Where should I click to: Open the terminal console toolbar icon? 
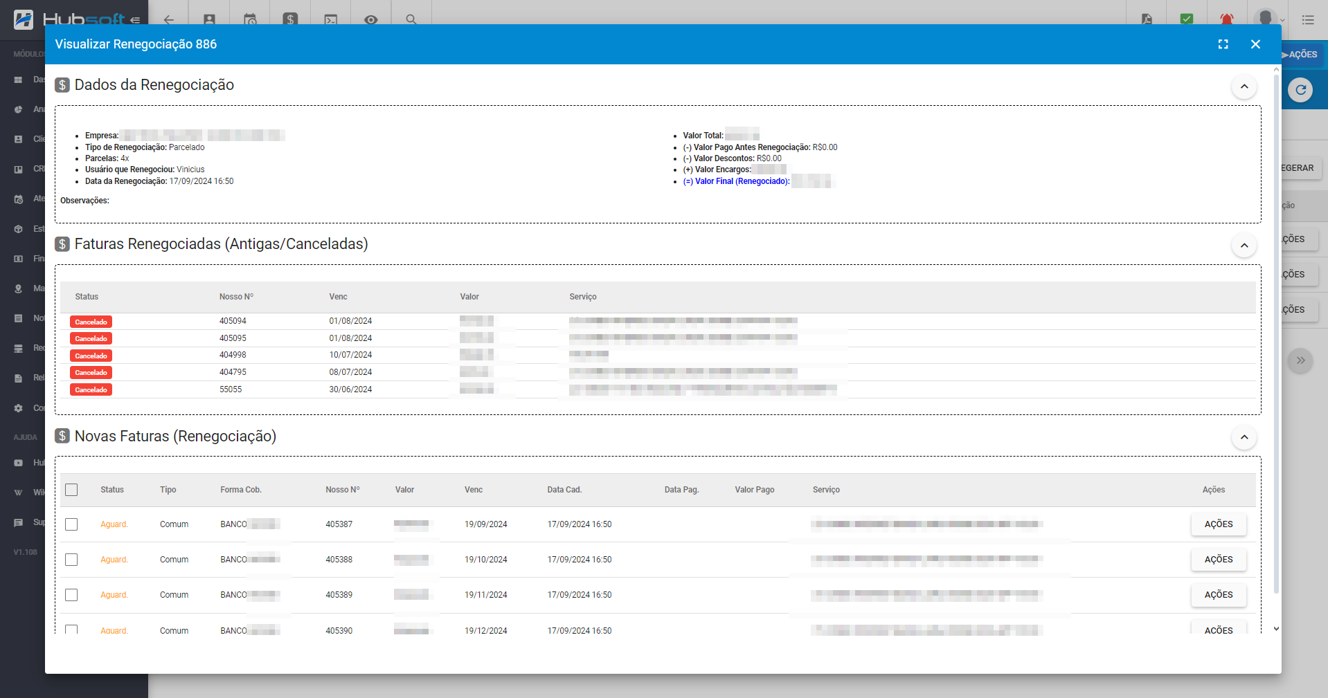330,20
